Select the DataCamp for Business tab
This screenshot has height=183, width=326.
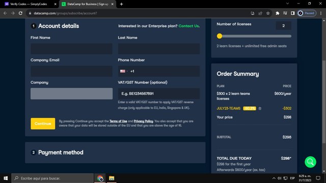[87, 4]
